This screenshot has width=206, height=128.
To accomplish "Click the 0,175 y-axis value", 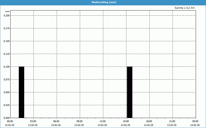I will (6, 28).
